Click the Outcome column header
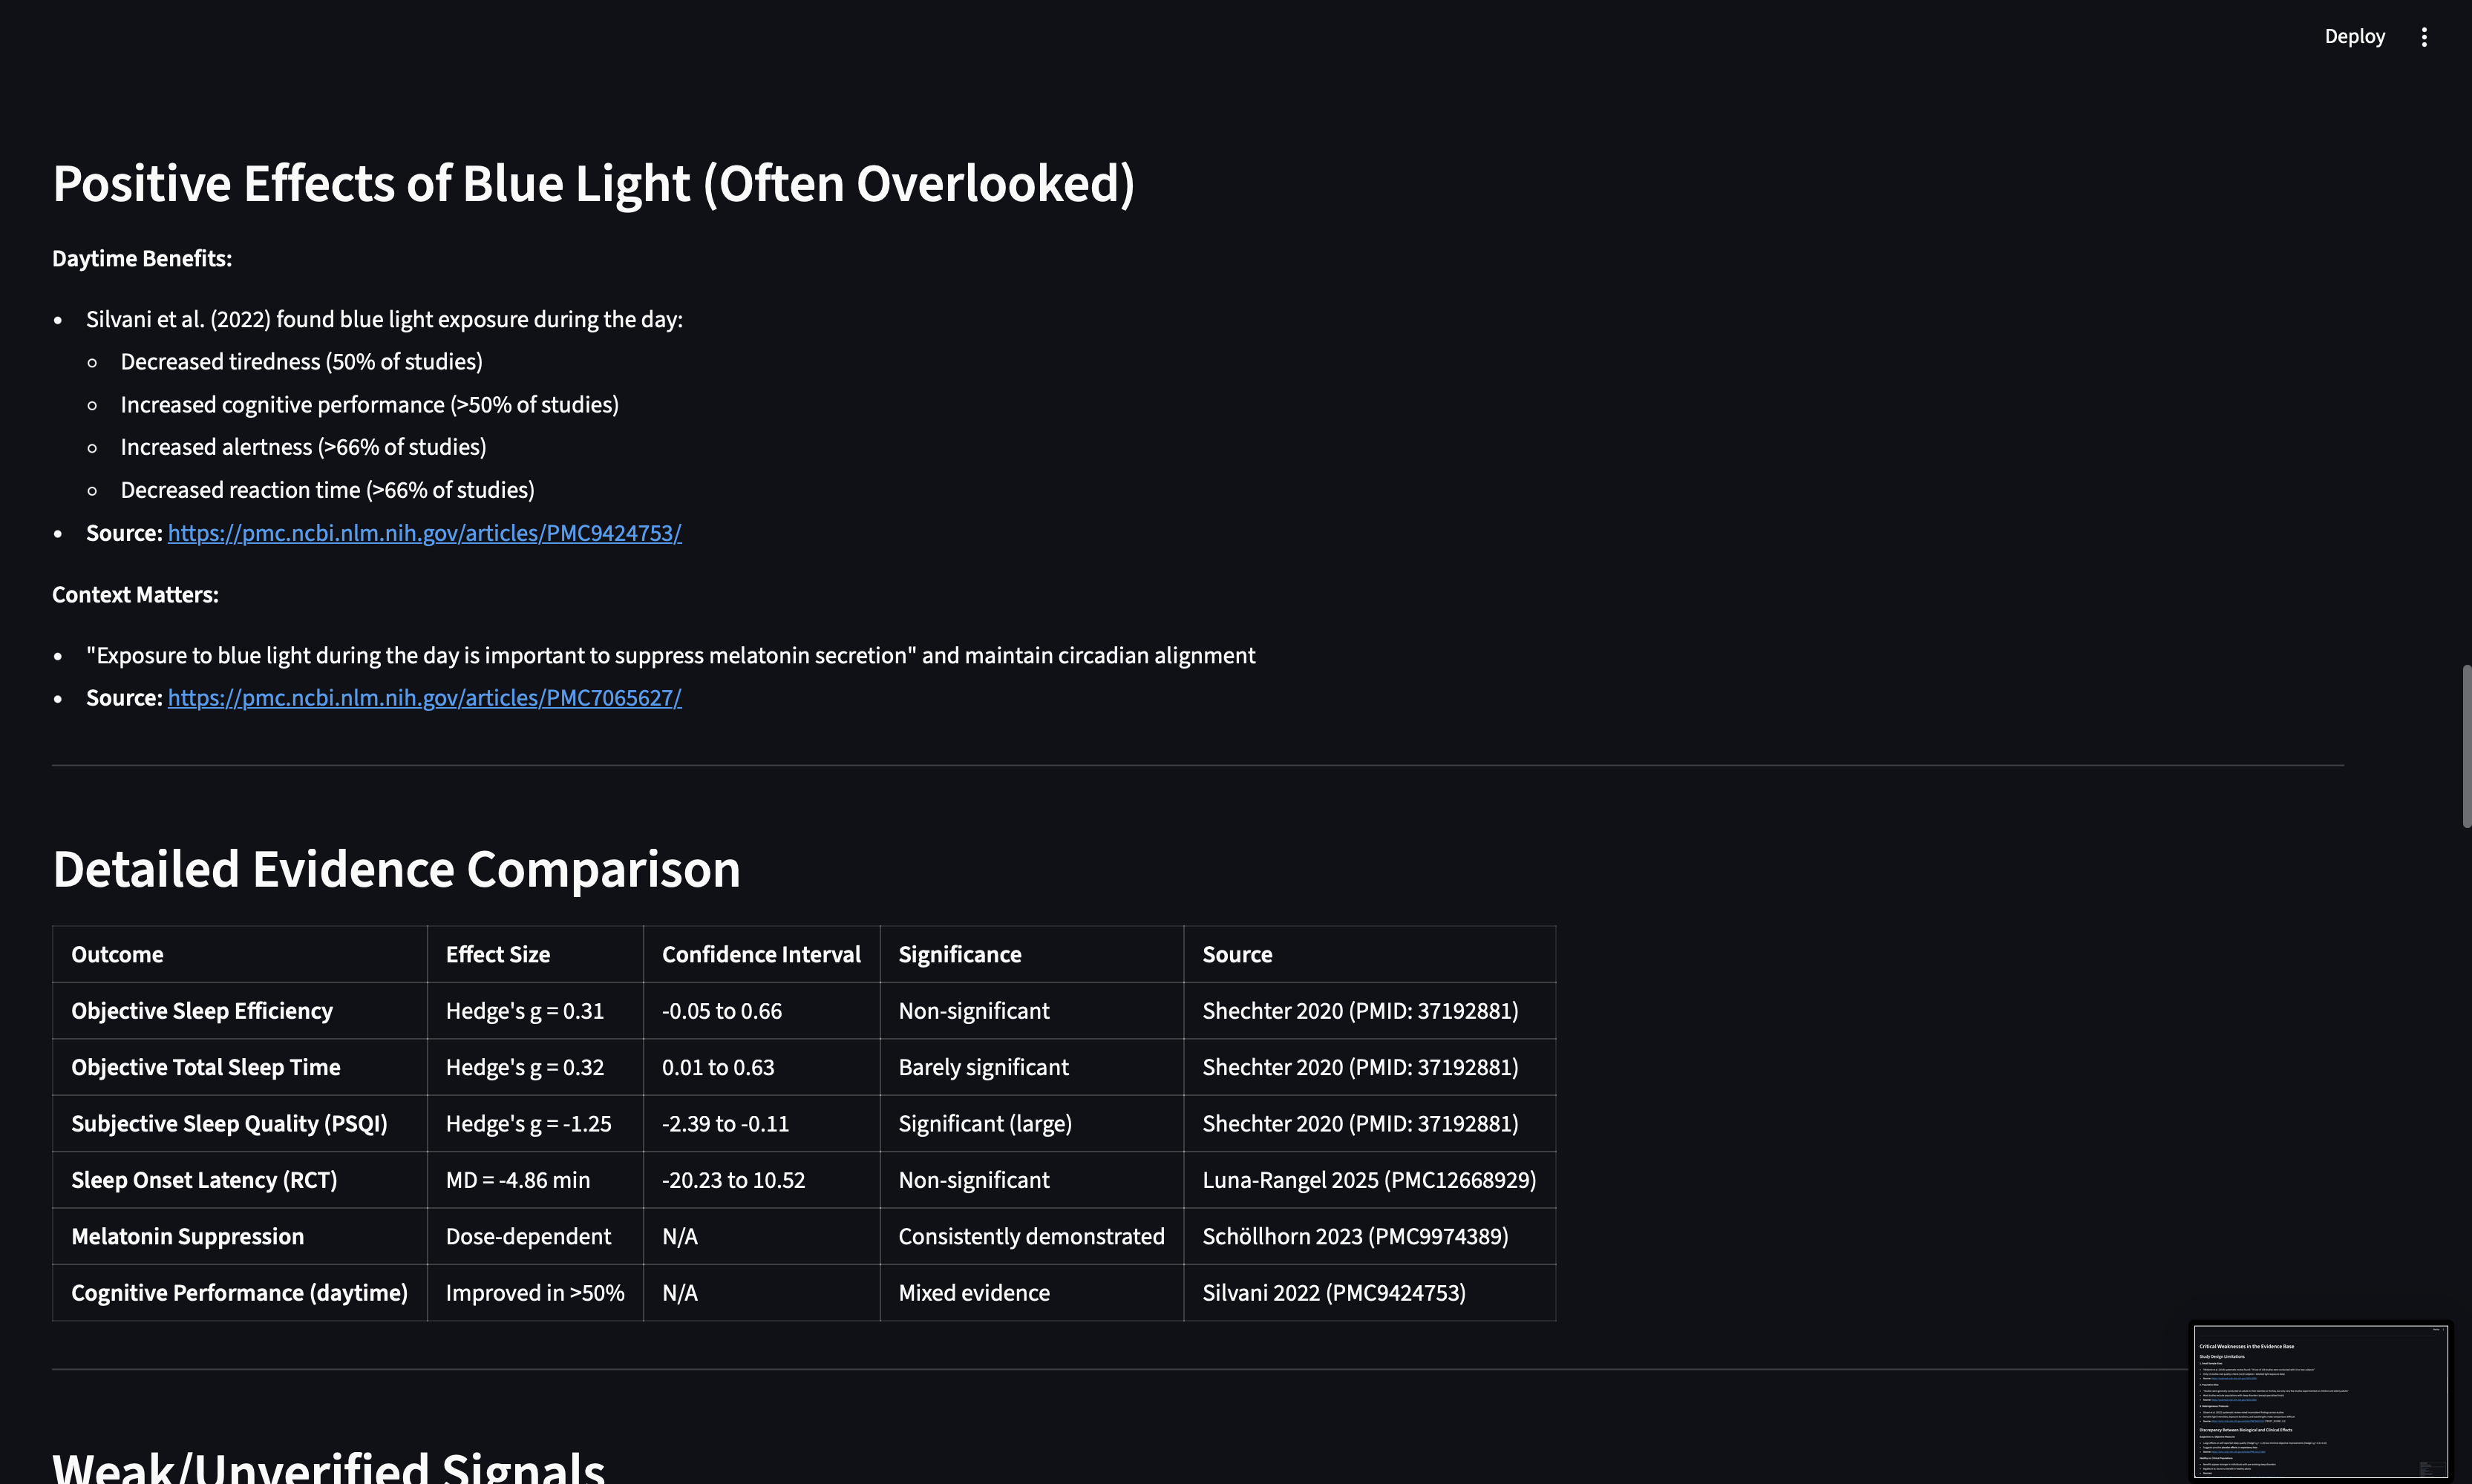The image size is (2472, 1484). click(x=117, y=954)
